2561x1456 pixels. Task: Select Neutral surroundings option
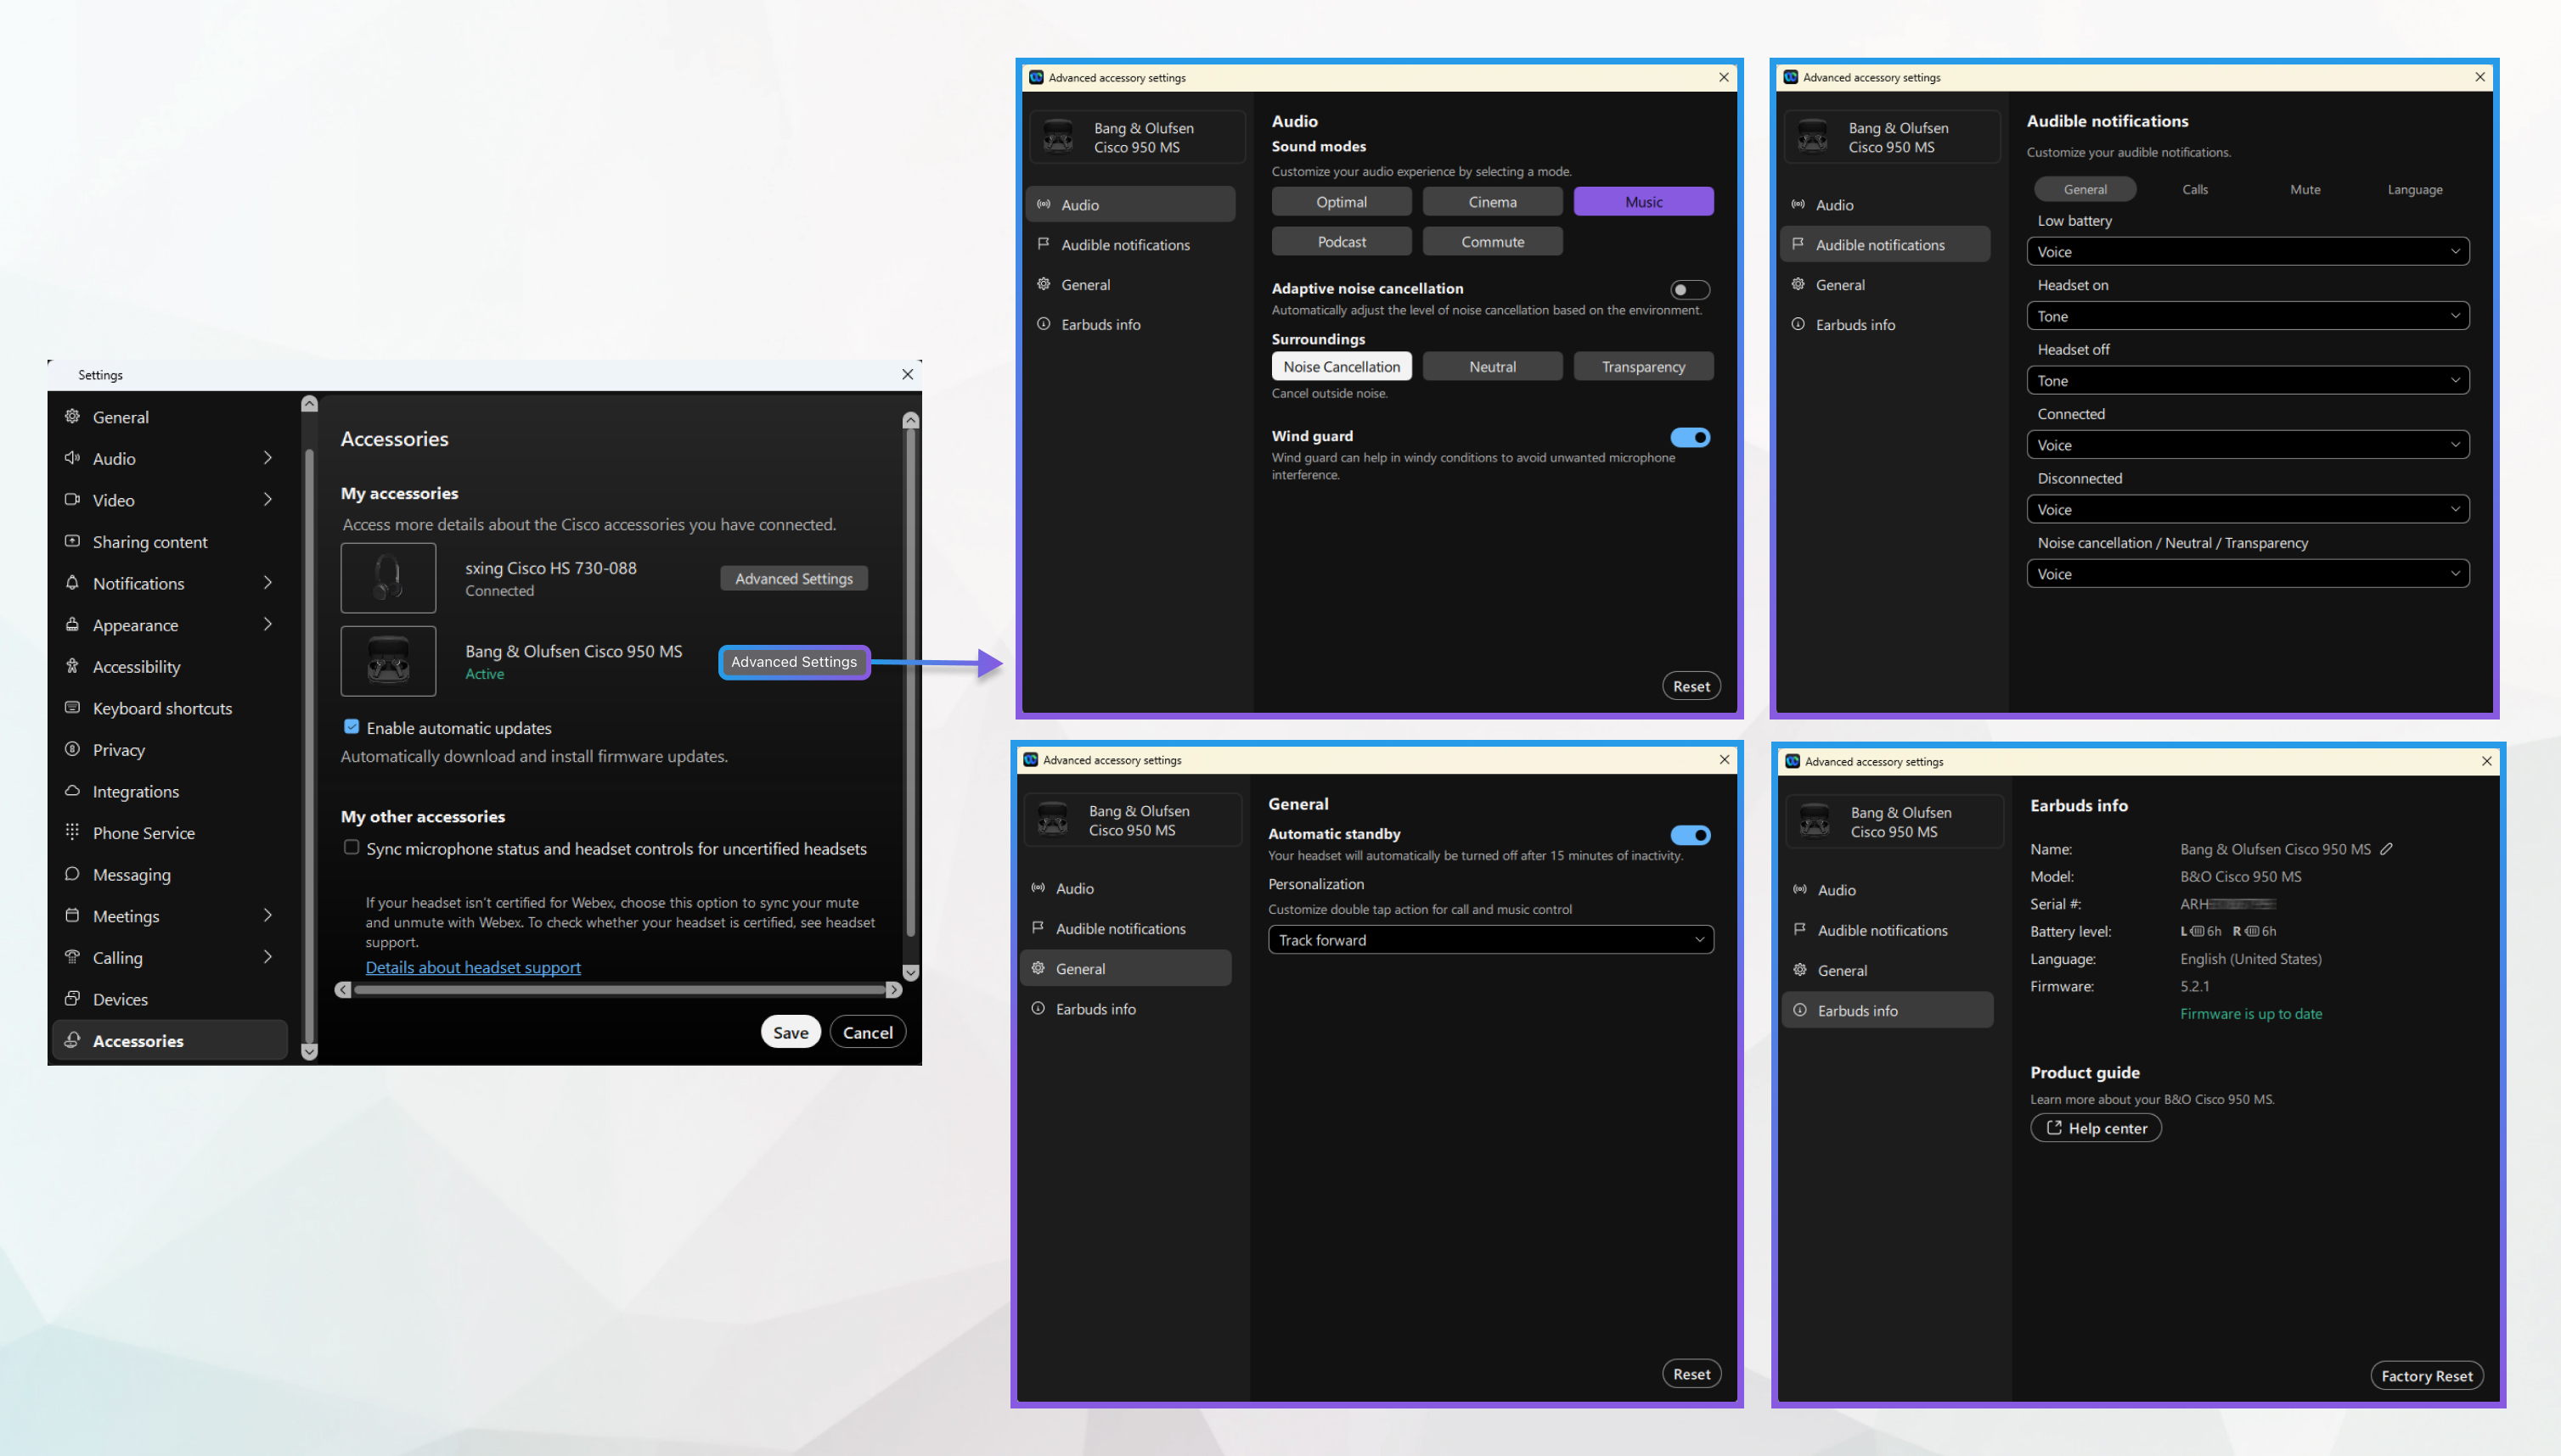point(1492,366)
